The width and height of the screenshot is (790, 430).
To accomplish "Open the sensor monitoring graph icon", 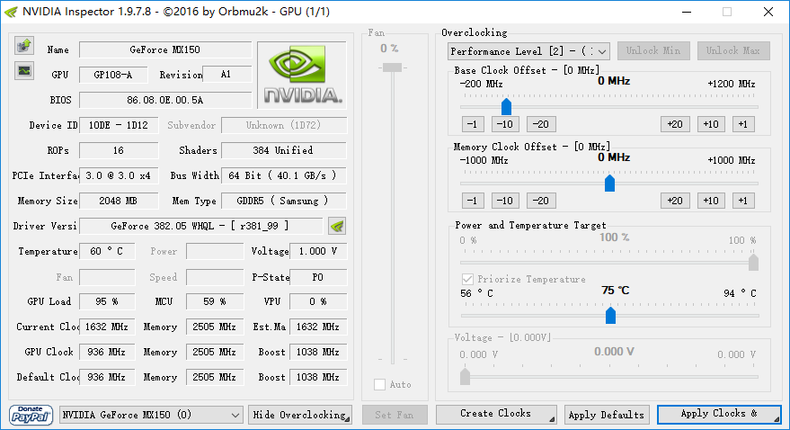I will pyautogui.click(x=24, y=71).
